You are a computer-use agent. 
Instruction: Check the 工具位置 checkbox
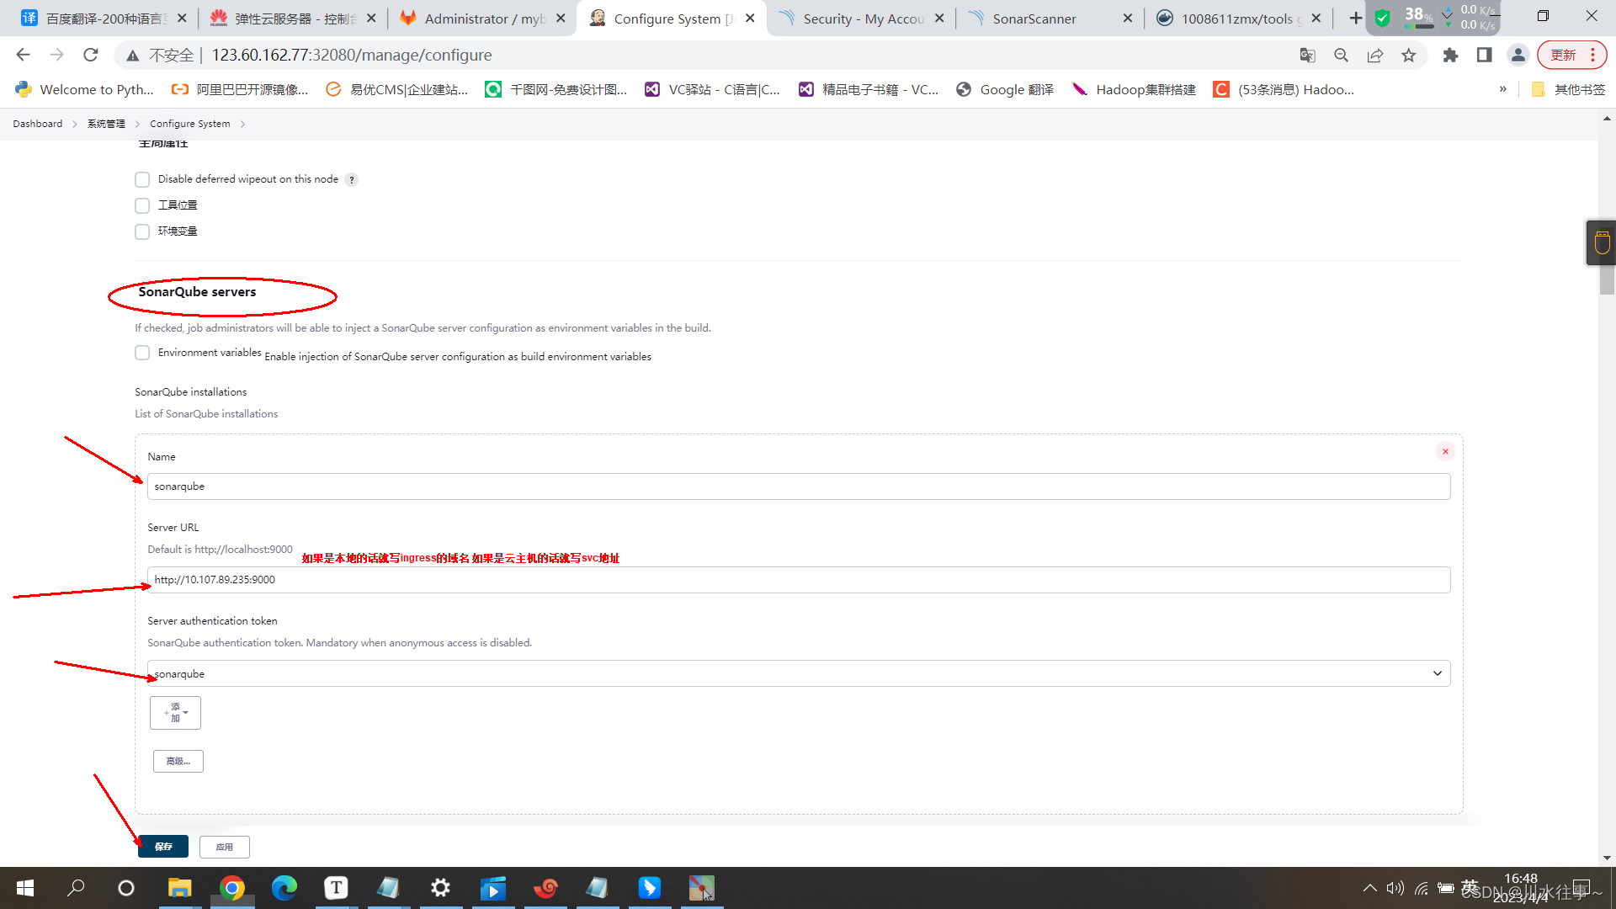click(142, 206)
